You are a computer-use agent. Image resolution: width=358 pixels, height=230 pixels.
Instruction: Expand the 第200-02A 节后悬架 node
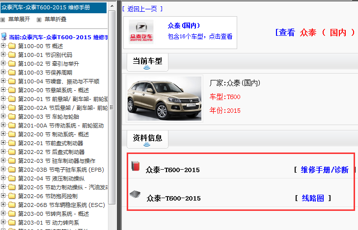pyautogui.click(x=3, y=107)
